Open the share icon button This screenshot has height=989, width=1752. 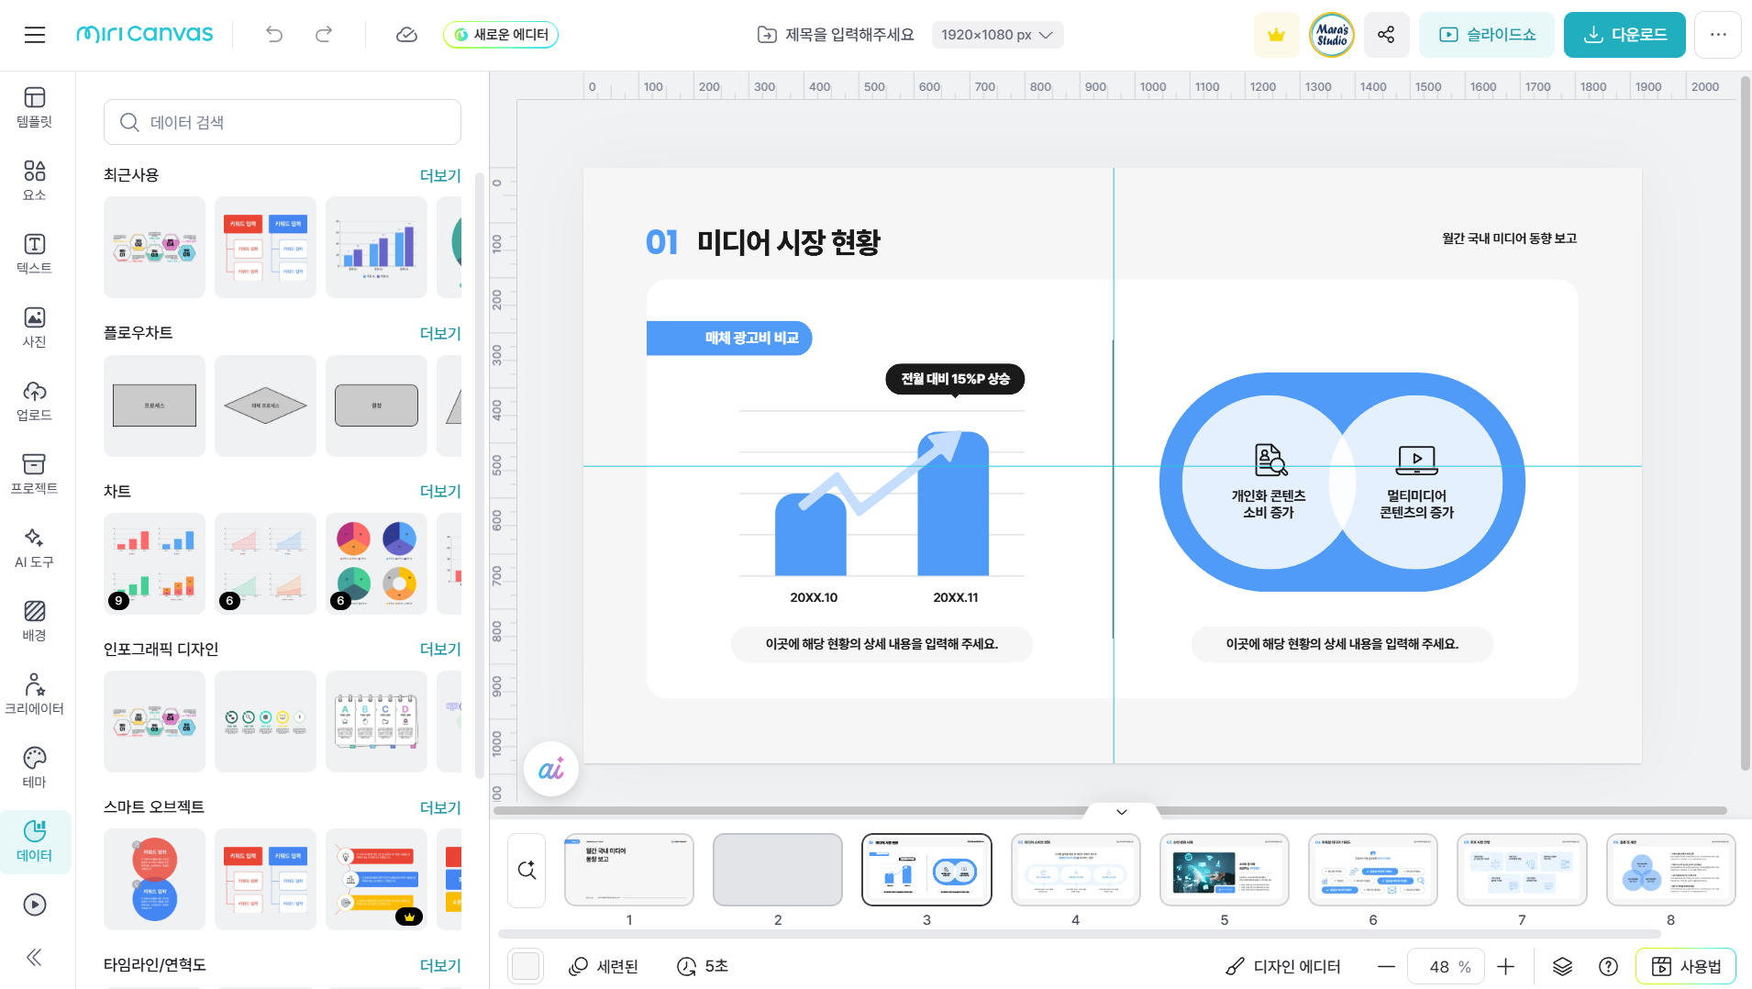[1386, 35]
